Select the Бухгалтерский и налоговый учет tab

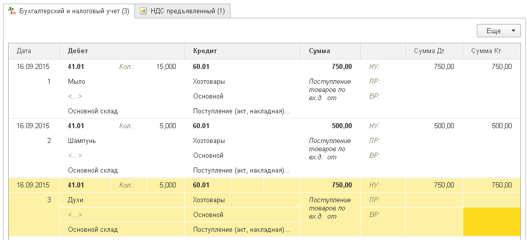tap(74, 11)
